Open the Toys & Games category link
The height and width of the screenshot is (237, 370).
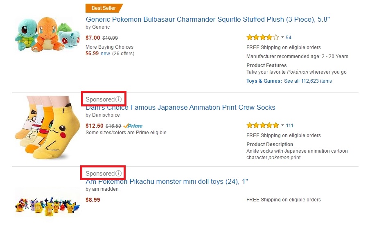264,81
